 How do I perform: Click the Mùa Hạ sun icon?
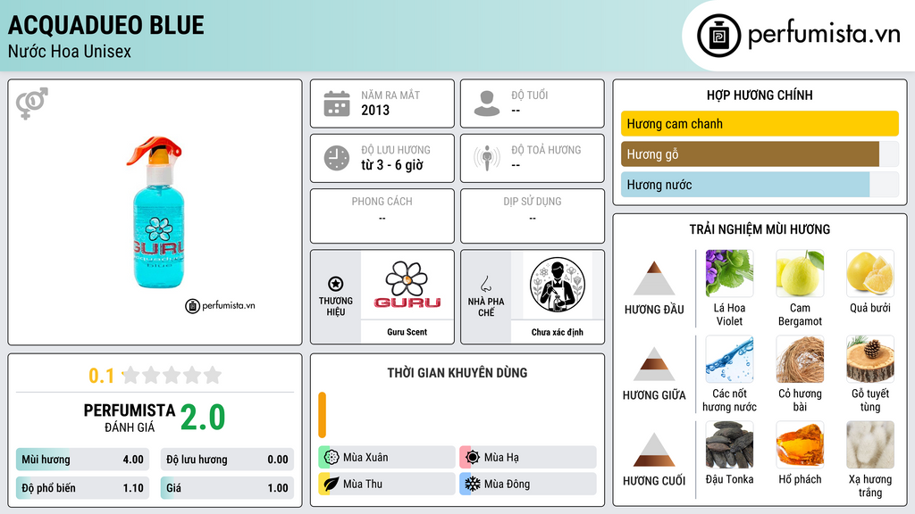(x=473, y=458)
